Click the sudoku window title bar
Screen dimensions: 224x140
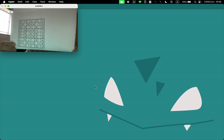pos(39,6)
